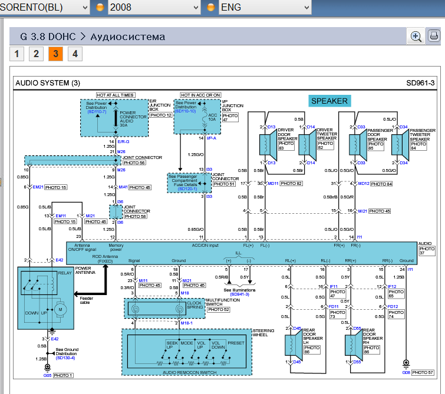Click the printer icon
Image resolution: width=445 pixels, height=394 pixels.
(x=433, y=37)
